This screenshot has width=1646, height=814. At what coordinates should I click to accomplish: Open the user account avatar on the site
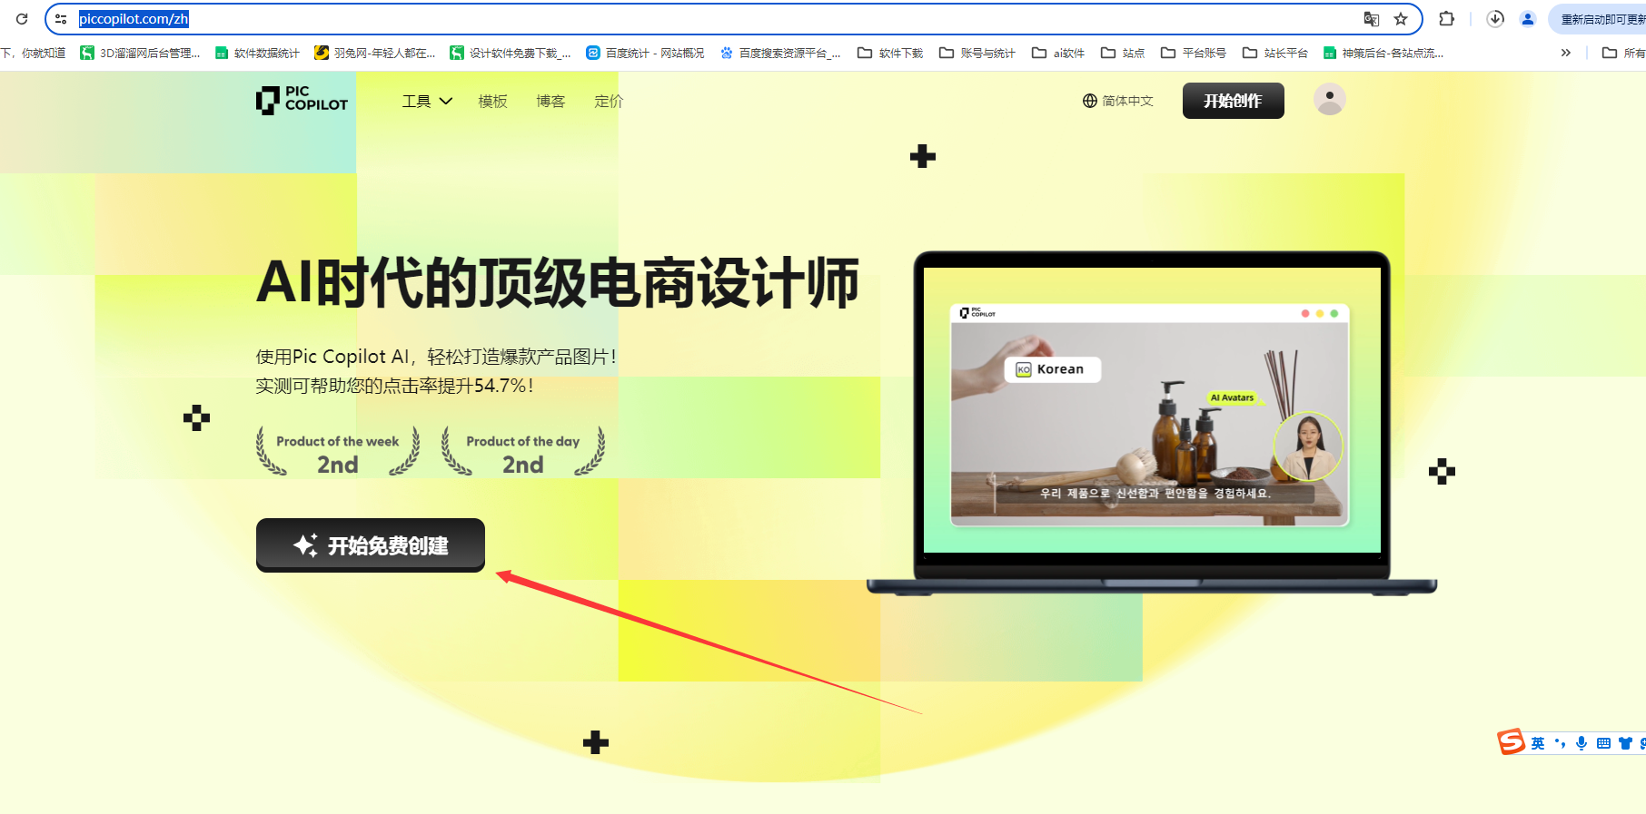click(1330, 100)
